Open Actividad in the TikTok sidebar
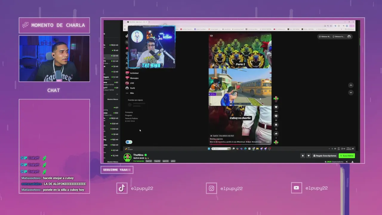Image resolution: width=382 pixels, height=215 pixels. click(x=132, y=73)
